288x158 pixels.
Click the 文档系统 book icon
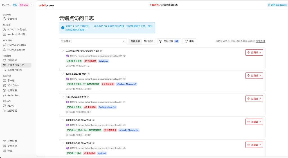(4, 146)
